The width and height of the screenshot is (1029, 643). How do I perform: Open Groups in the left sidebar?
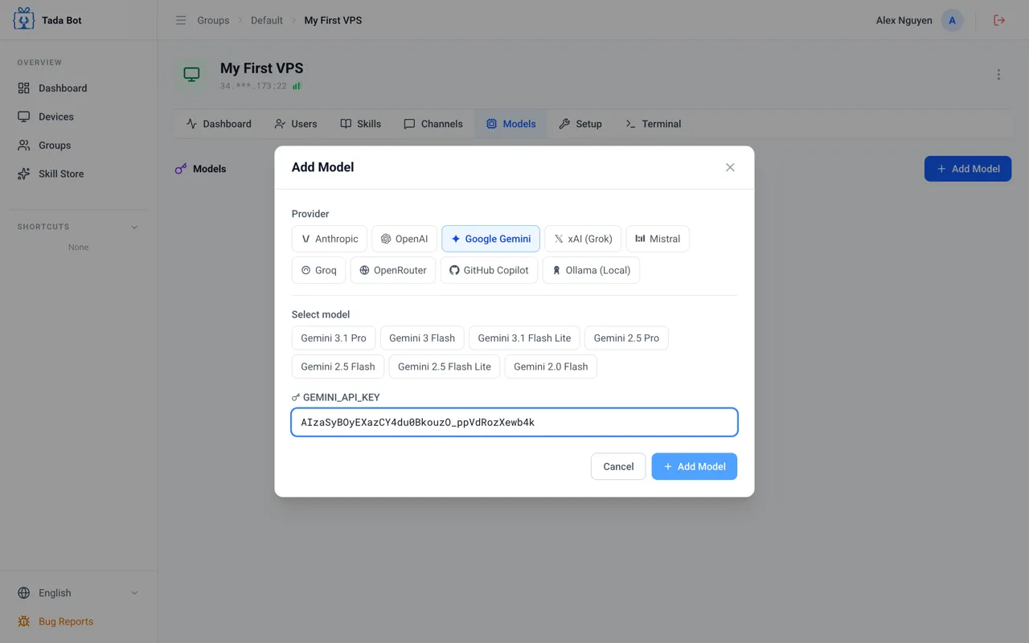tap(78, 145)
